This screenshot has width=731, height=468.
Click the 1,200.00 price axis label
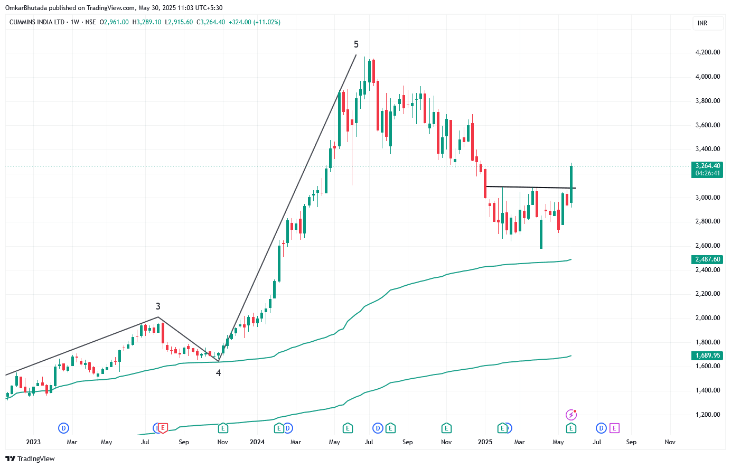pos(708,415)
